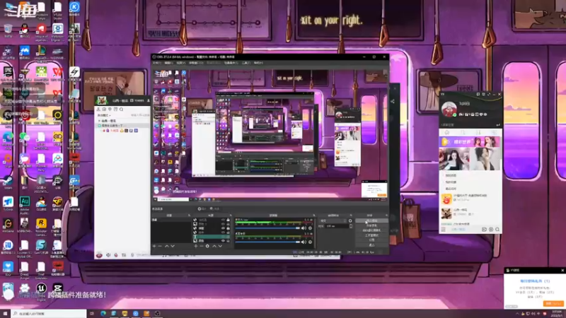Click the speaker icon at the bottom of the YY channel window

coord(108,255)
